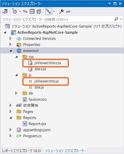This screenshot has height=154, width=124.
Task: Open the search options dropdown arrow
Action: (x=121, y=19)
